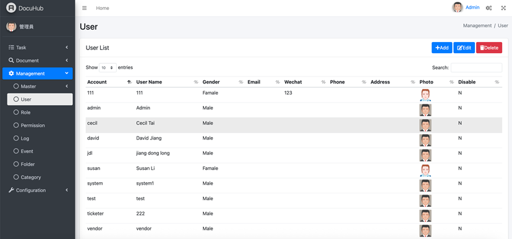The width and height of the screenshot is (512, 239).
Task: Select the David Jiang user name cell
Action: tap(149, 138)
